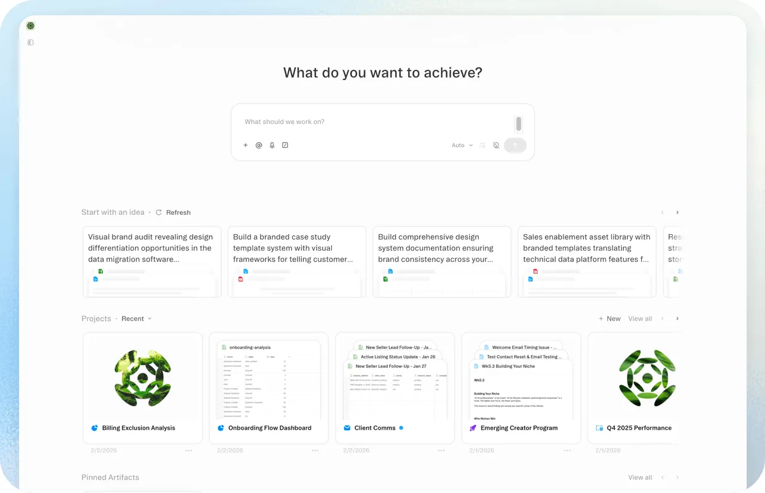The width and height of the screenshot is (765, 493).
Task: Click the Billing Exclusion Analysis pie chart icon
Action: pyautogui.click(x=94, y=428)
